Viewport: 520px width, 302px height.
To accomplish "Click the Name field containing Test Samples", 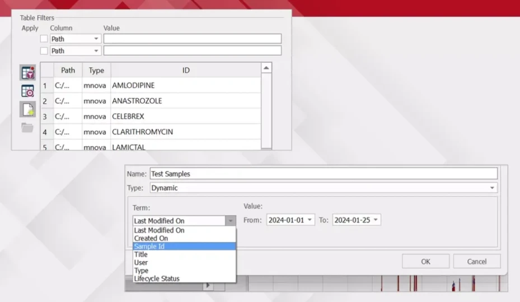I will click(324, 174).
